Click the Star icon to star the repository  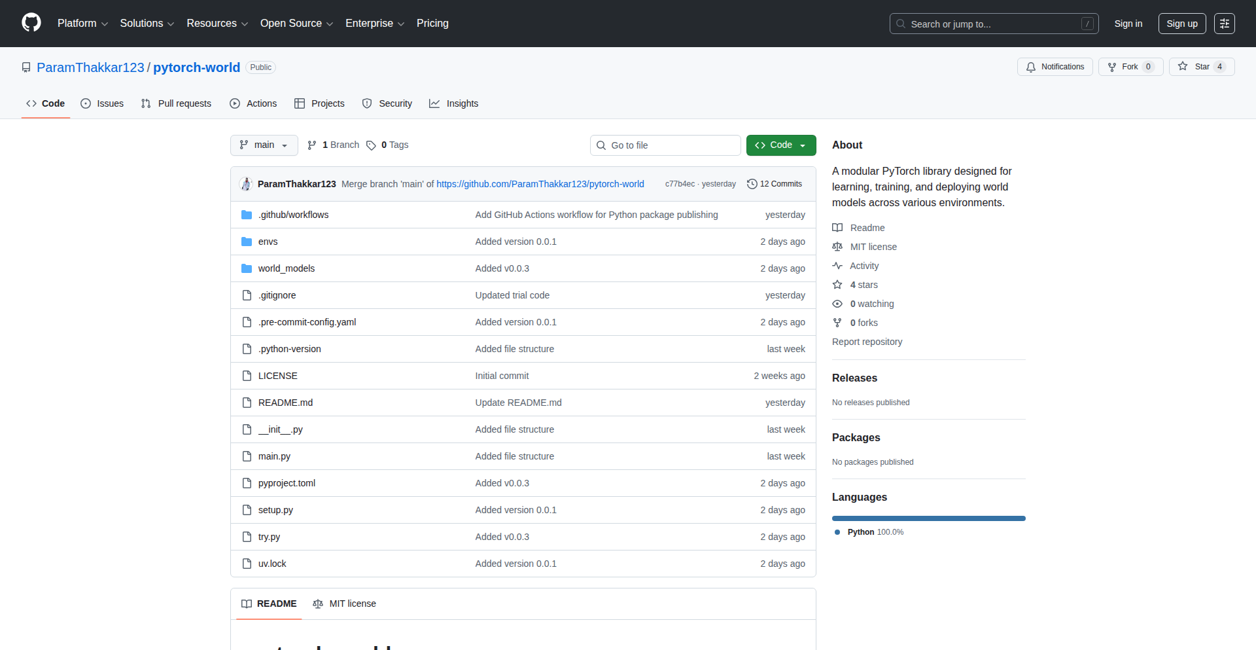1183,66
